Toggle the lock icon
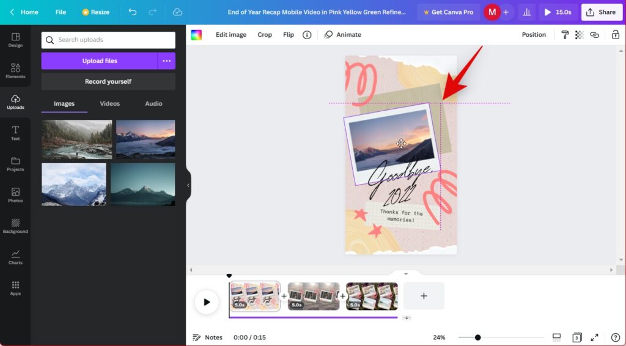Viewport: 626px width, 346px height. point(615,35)
